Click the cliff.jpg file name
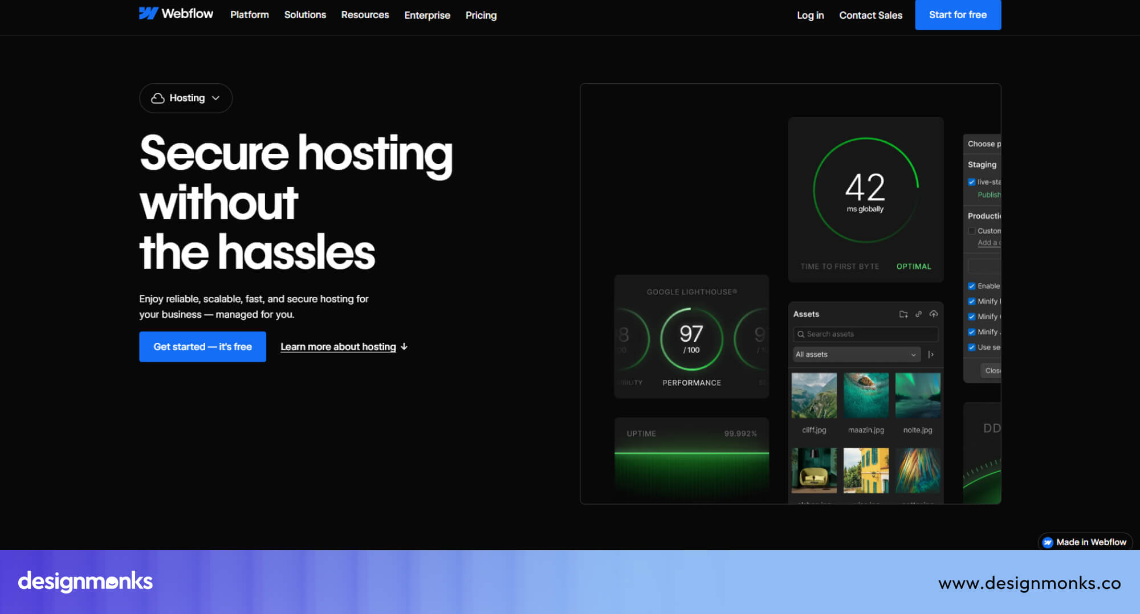 pyautogui.click(x=814, y=430)
